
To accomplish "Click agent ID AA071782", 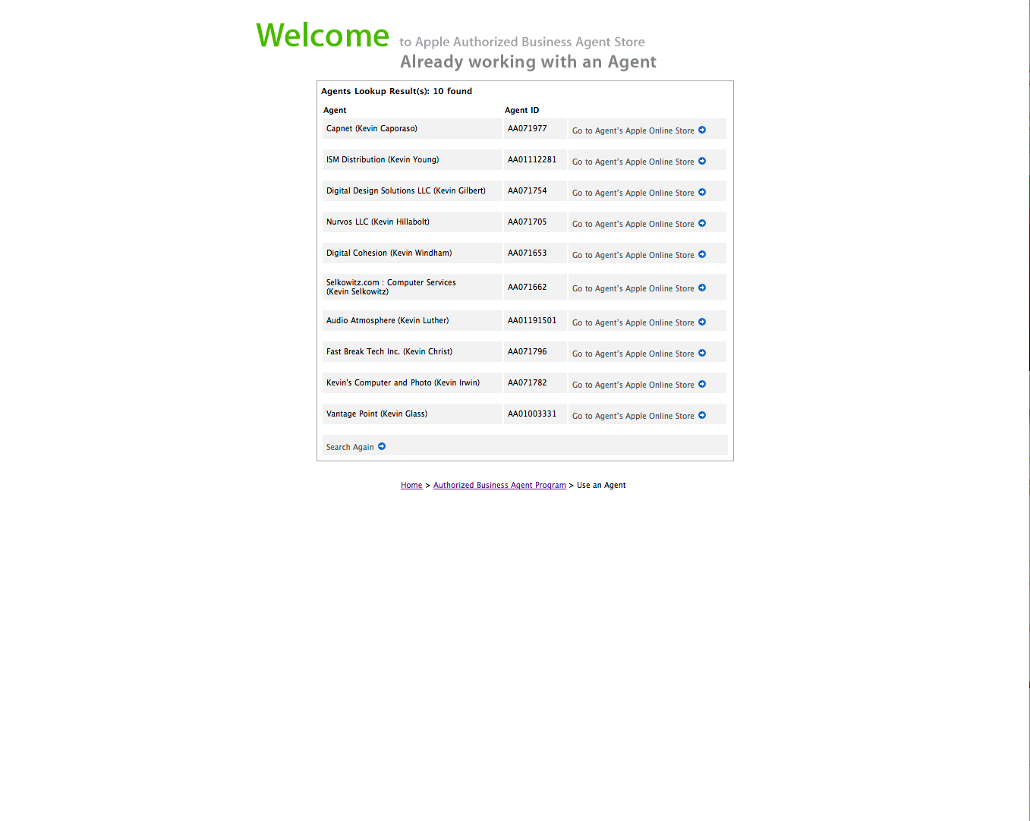I will point(528,382).
